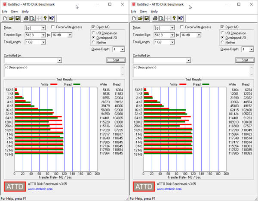
Task: Select I/O Comparison radio in left window
Action: (x=93, y=33)
